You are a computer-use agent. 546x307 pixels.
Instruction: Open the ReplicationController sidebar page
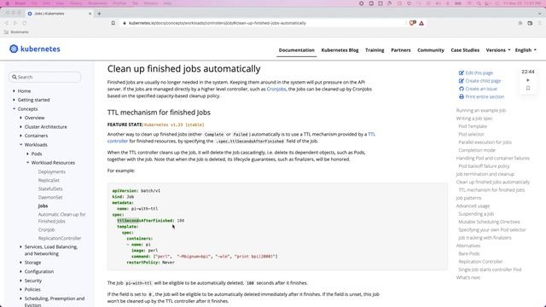tap(60, 239)
